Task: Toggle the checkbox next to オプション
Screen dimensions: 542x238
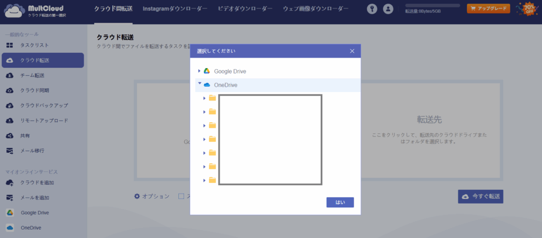Action: click(x=181, y=196)
